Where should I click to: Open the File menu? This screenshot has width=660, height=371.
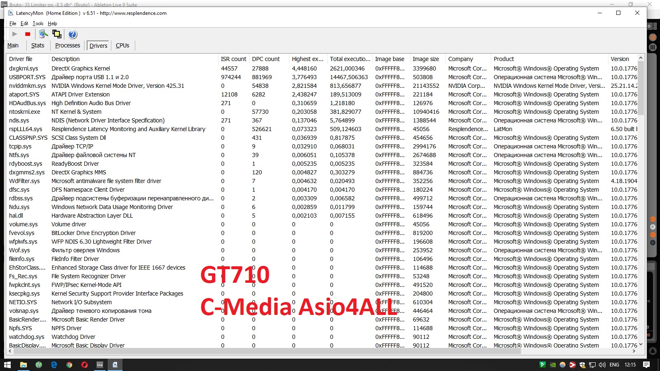tap(13, 23)
